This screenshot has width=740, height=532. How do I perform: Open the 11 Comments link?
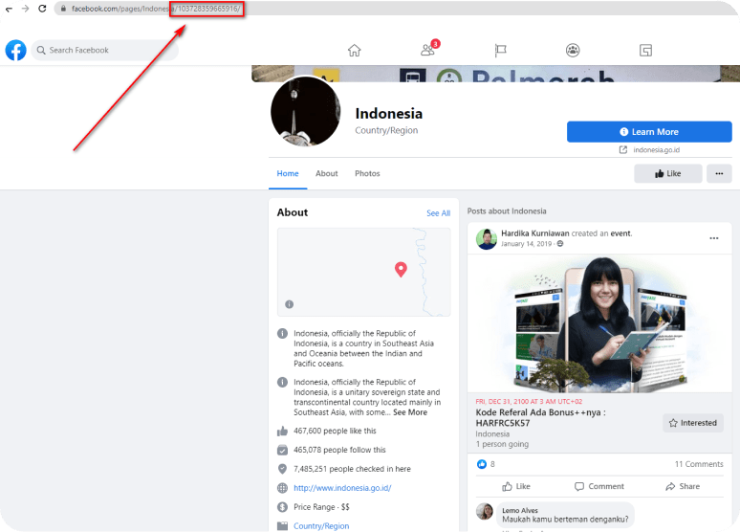tap(699, 464)
